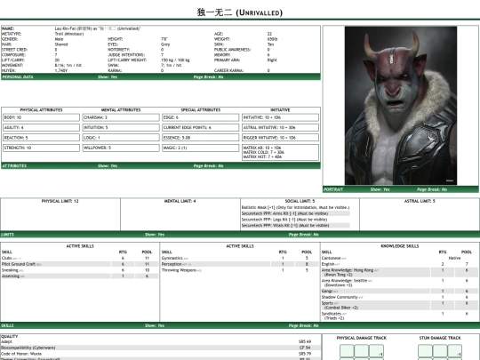480x360 pixels.
Task: Toggle Show: Yes in Skills bar
Action: point(155,325)
